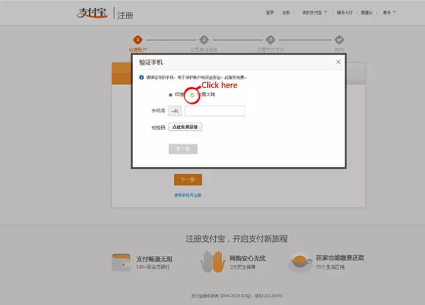
Task: Click the phone number input field
Action: [x=214, y=111]
